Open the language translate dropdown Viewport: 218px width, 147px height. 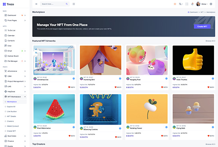pos(180,4)
